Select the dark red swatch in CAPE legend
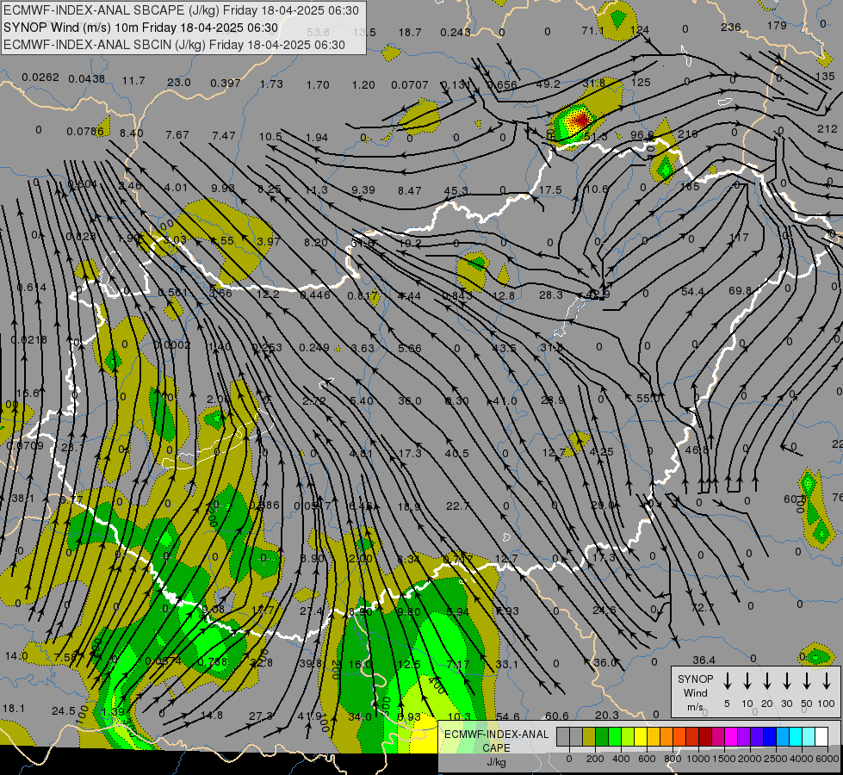 click(705, 737)
